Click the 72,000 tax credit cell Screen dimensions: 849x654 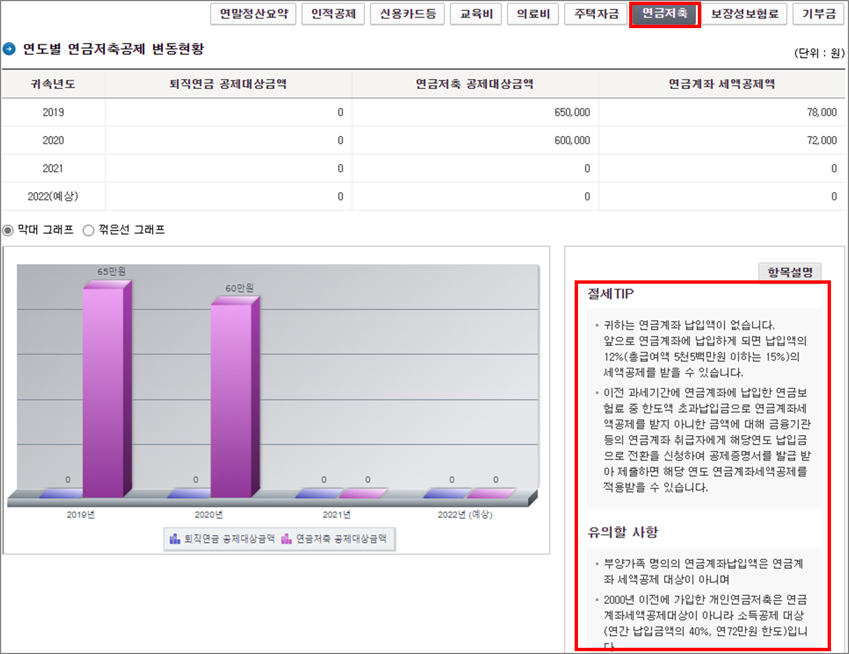tap(722, 140)
